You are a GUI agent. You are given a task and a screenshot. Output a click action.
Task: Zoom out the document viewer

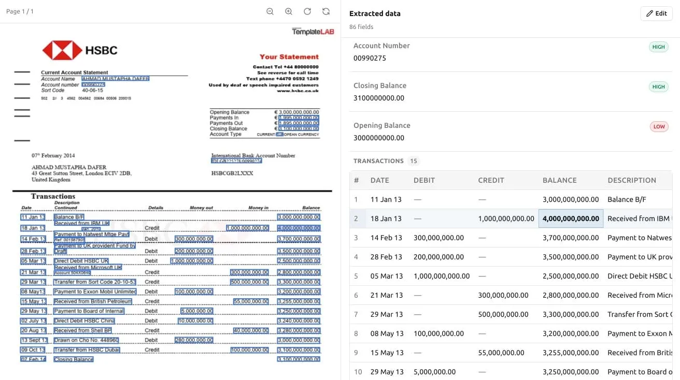(270, 11)
